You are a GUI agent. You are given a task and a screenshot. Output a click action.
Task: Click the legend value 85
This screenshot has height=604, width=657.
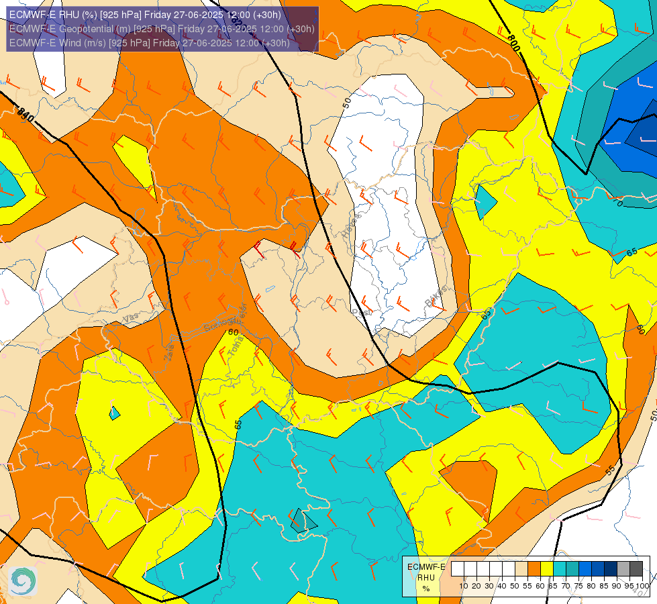coord(604,586)
